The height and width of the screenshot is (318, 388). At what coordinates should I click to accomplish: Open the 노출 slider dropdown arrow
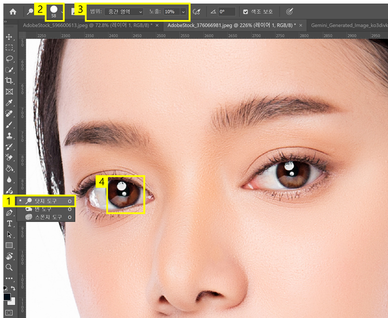click(183, 11)
